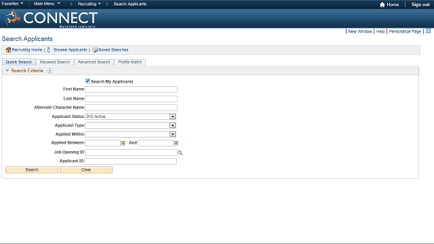The image size is (434, 244).
Task: Click the Sign out link
Action: [420, 5]
